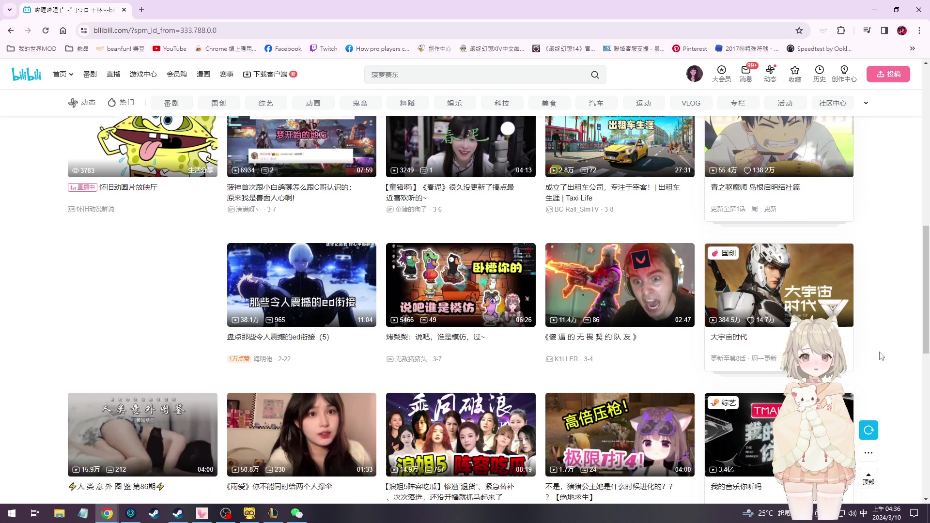The height and width of the screenshot is (523, 930).
Task: Open the 热门 trending link
Action: 121,103
